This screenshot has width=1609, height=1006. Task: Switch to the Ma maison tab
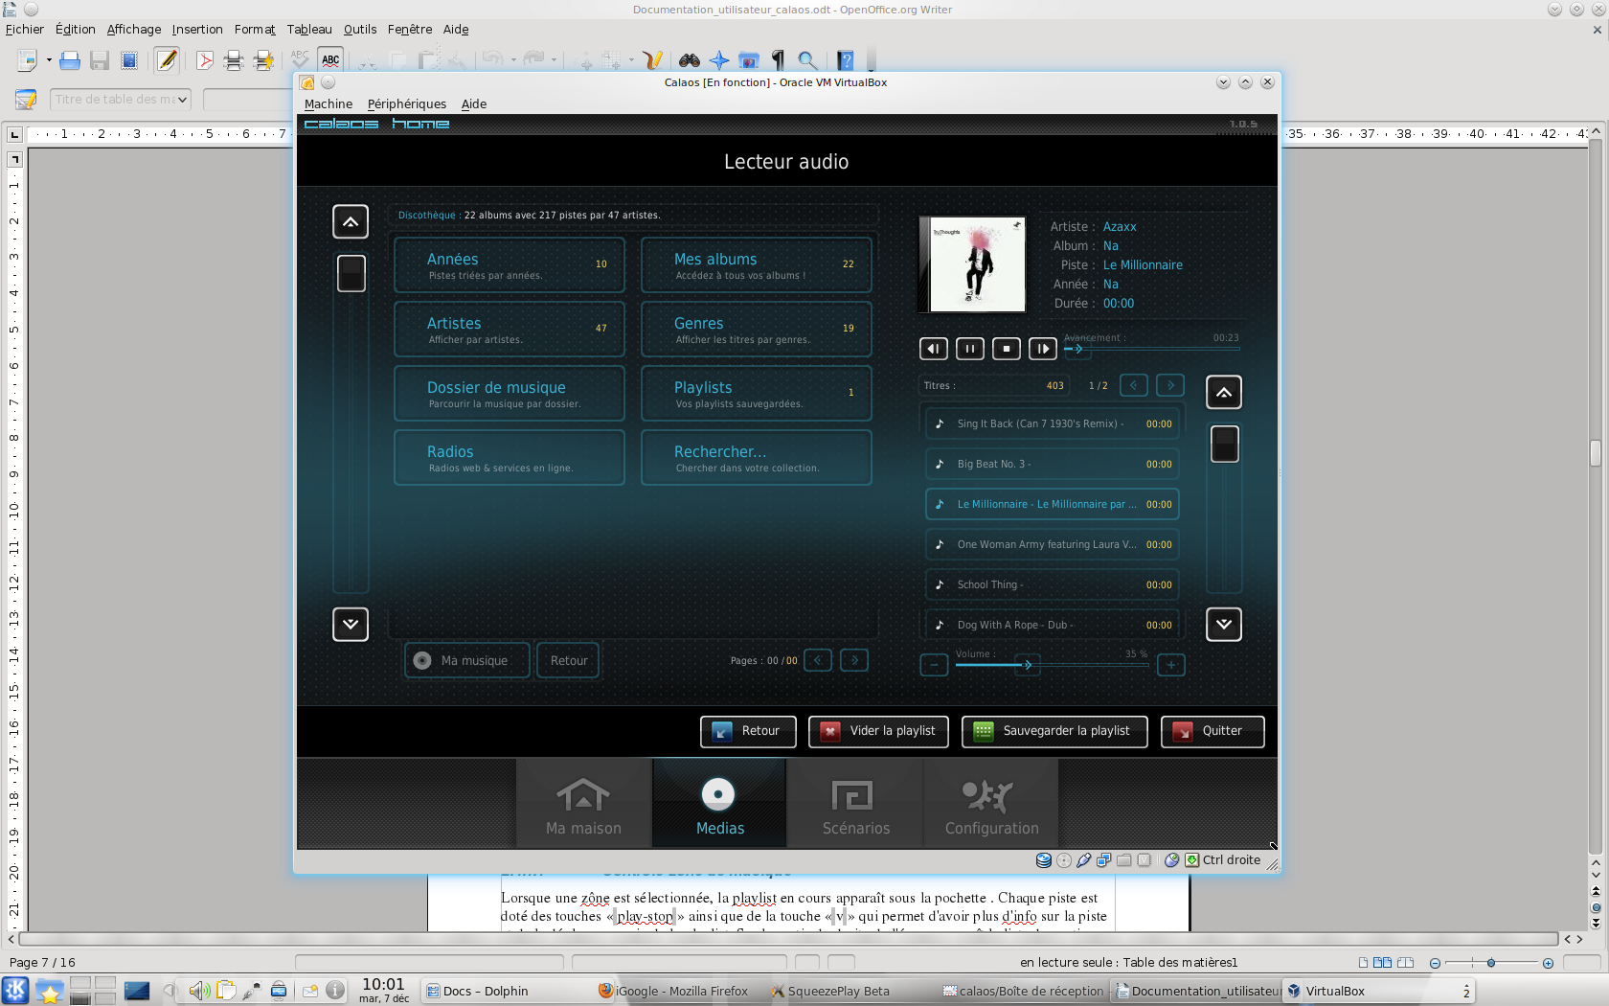click(584, 804)
